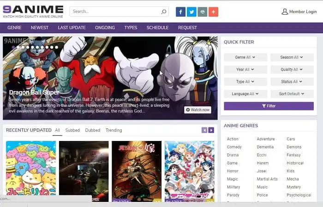The width and height of the screenshot is (323, 207).
Task: Open the Mecha genre
Action: pos(293,179)
